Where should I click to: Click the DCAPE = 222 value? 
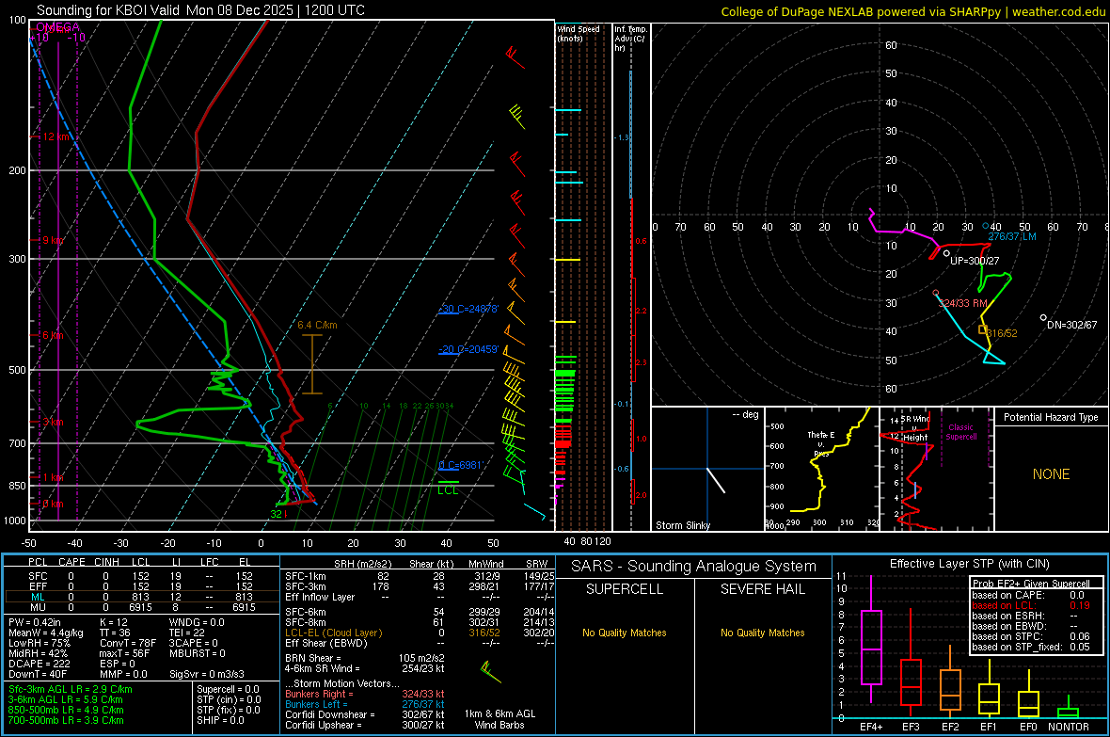[x=39, y=664]
